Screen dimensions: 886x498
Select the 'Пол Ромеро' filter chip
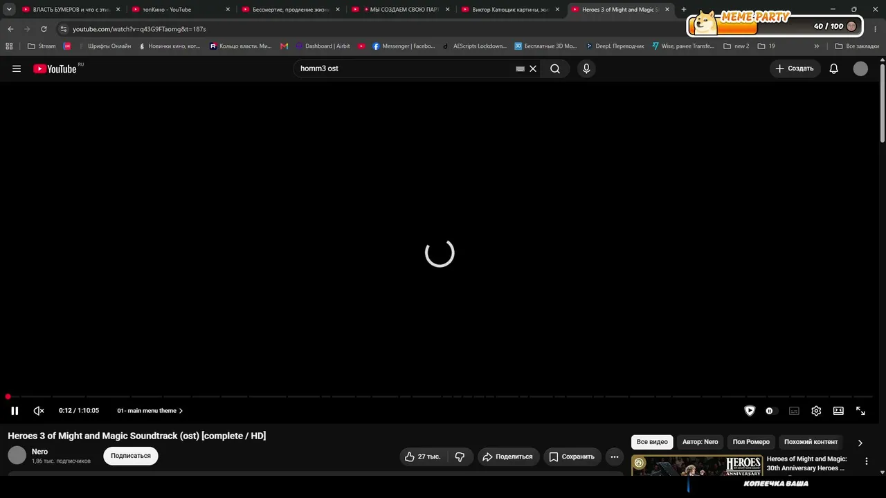[751, 442]
